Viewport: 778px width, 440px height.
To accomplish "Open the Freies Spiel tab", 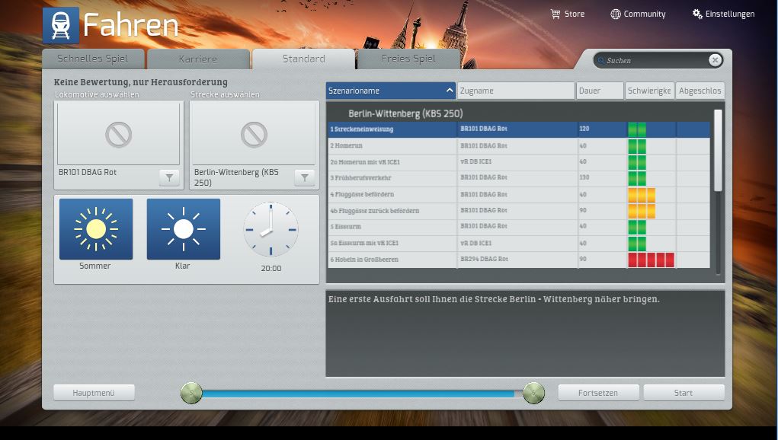I will point(408,59).
